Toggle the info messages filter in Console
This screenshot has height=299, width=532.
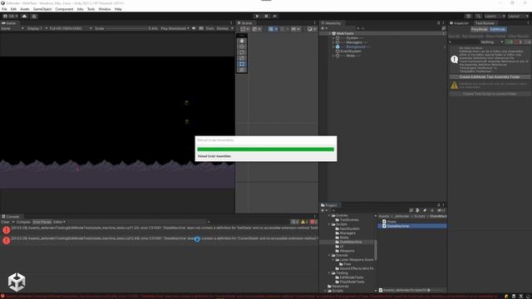pyautogui.click(x=295, y=222)
